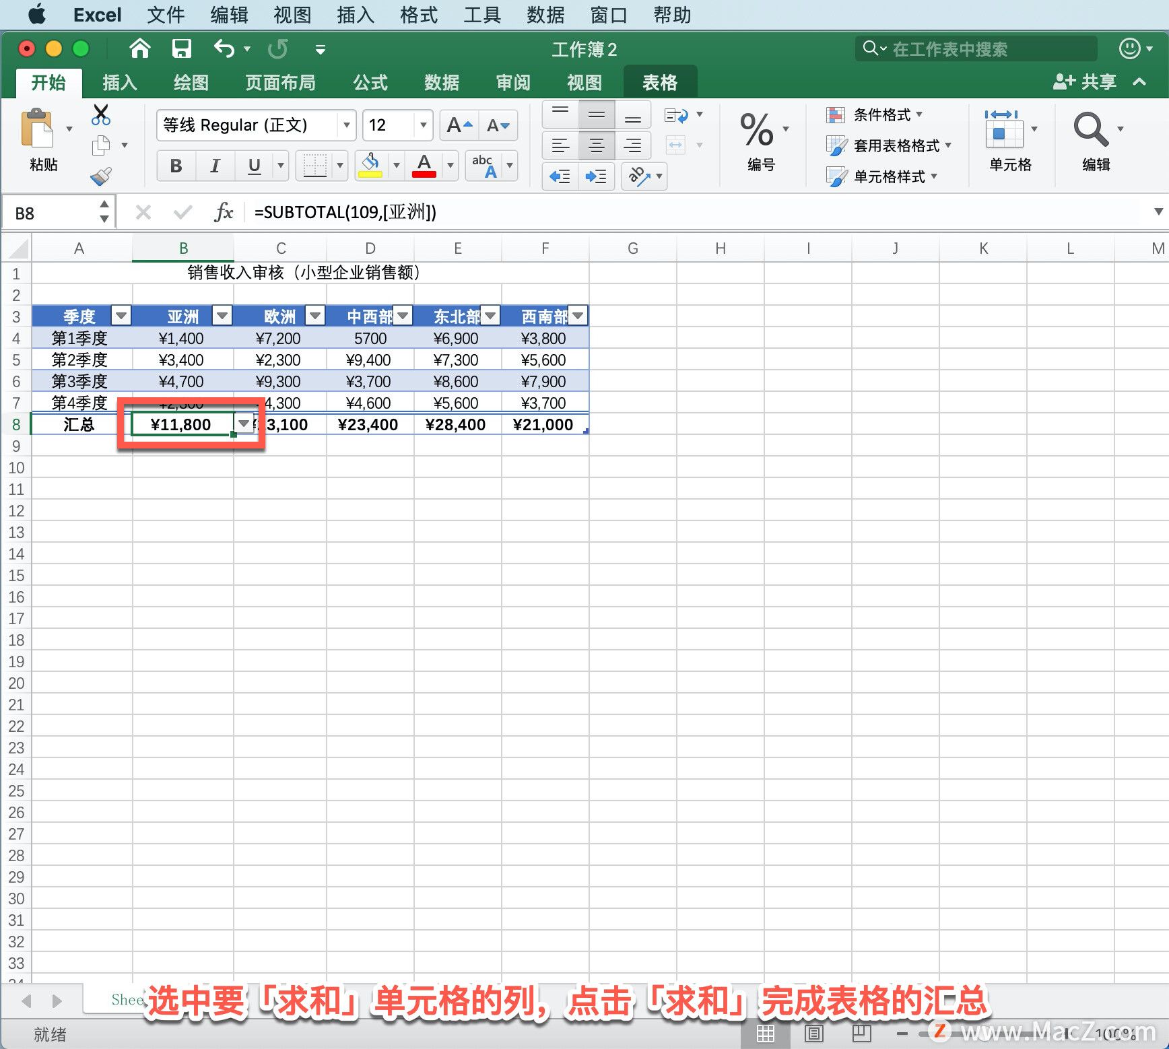This screenshot has height=1049, width=1169.
Task: Confirm formula entry with checkmark
Action: (x=182, y=213)
